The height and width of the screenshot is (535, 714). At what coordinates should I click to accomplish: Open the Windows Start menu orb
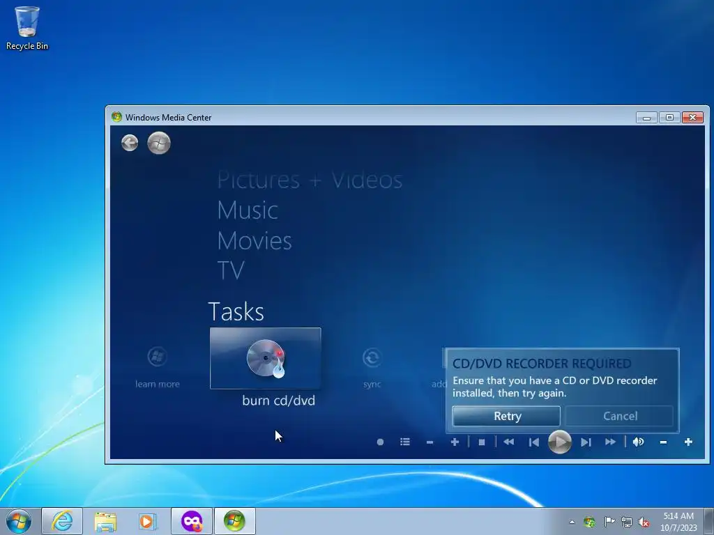(19, 521)
